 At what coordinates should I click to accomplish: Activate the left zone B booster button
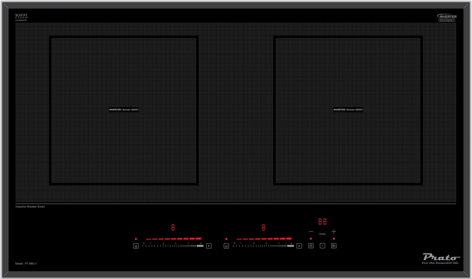pos(209,246)
